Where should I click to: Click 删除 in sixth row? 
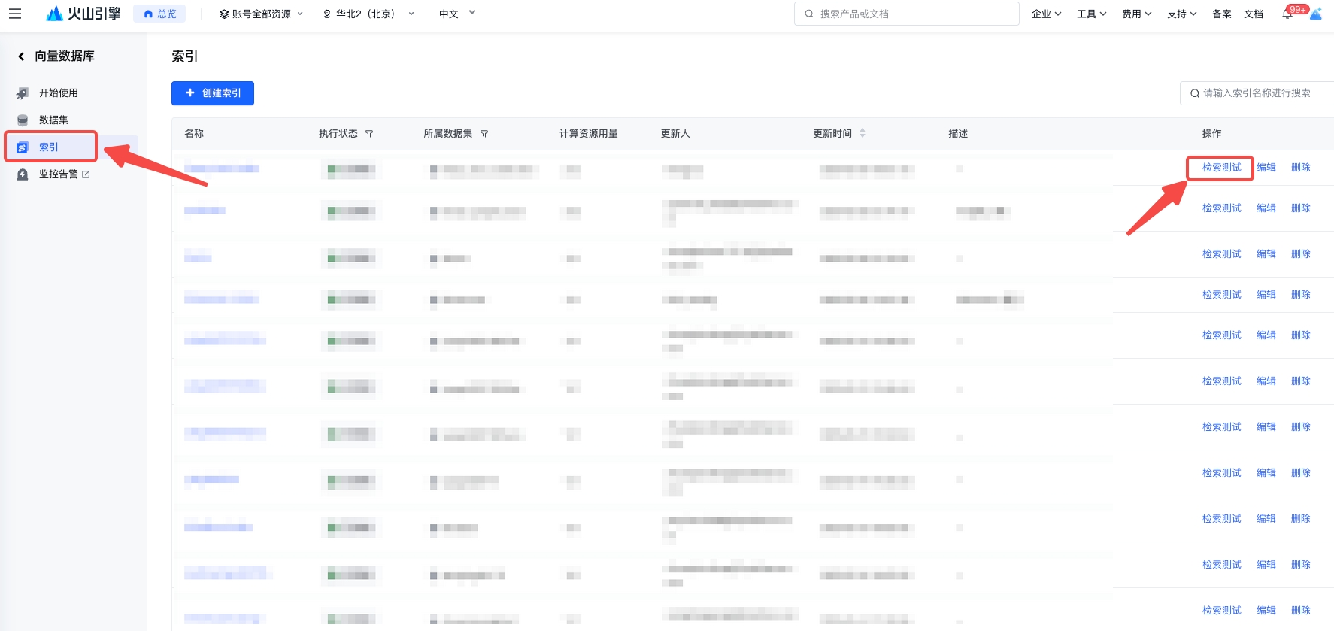click(1301, 381)
